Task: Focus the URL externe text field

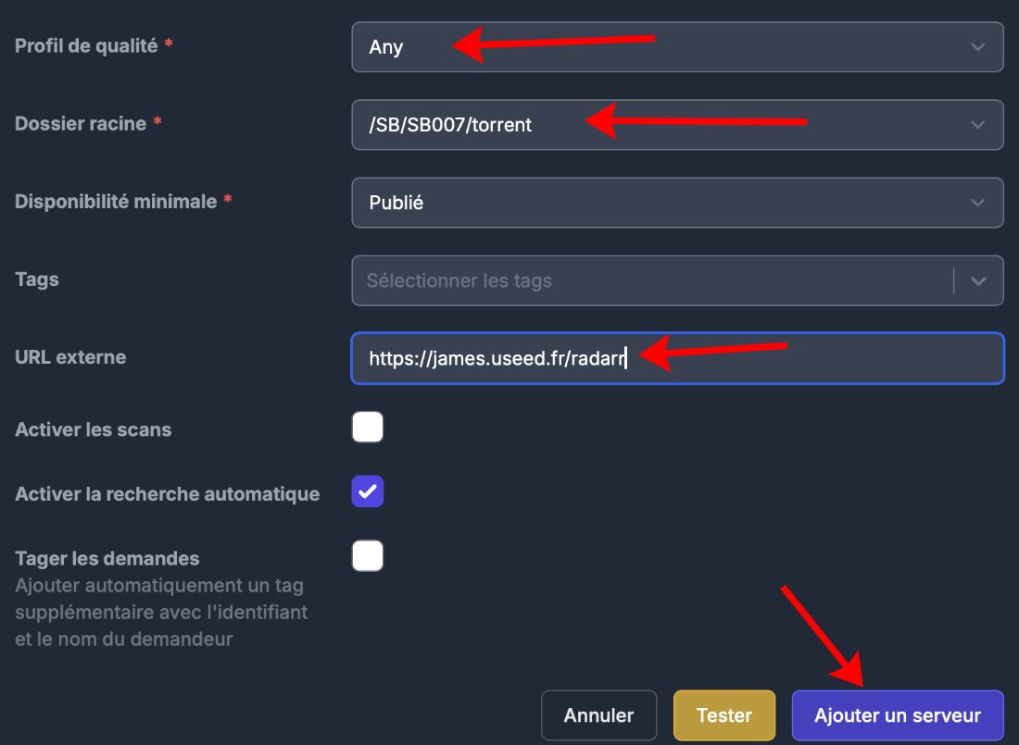Action: (677, 358)
